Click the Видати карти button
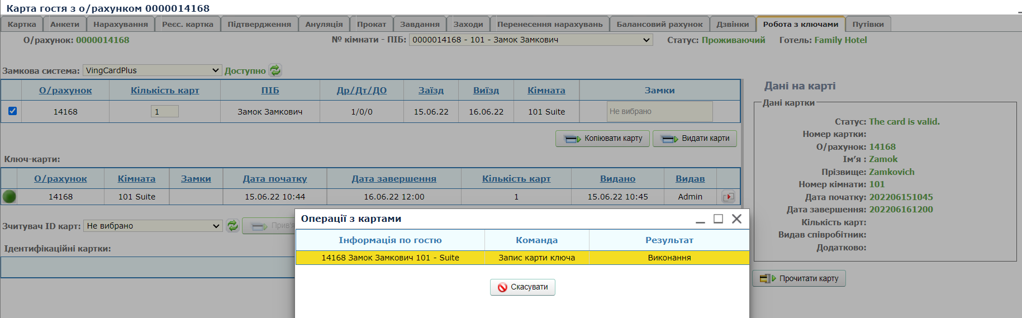1022x318 pixels. pos(695,139)
